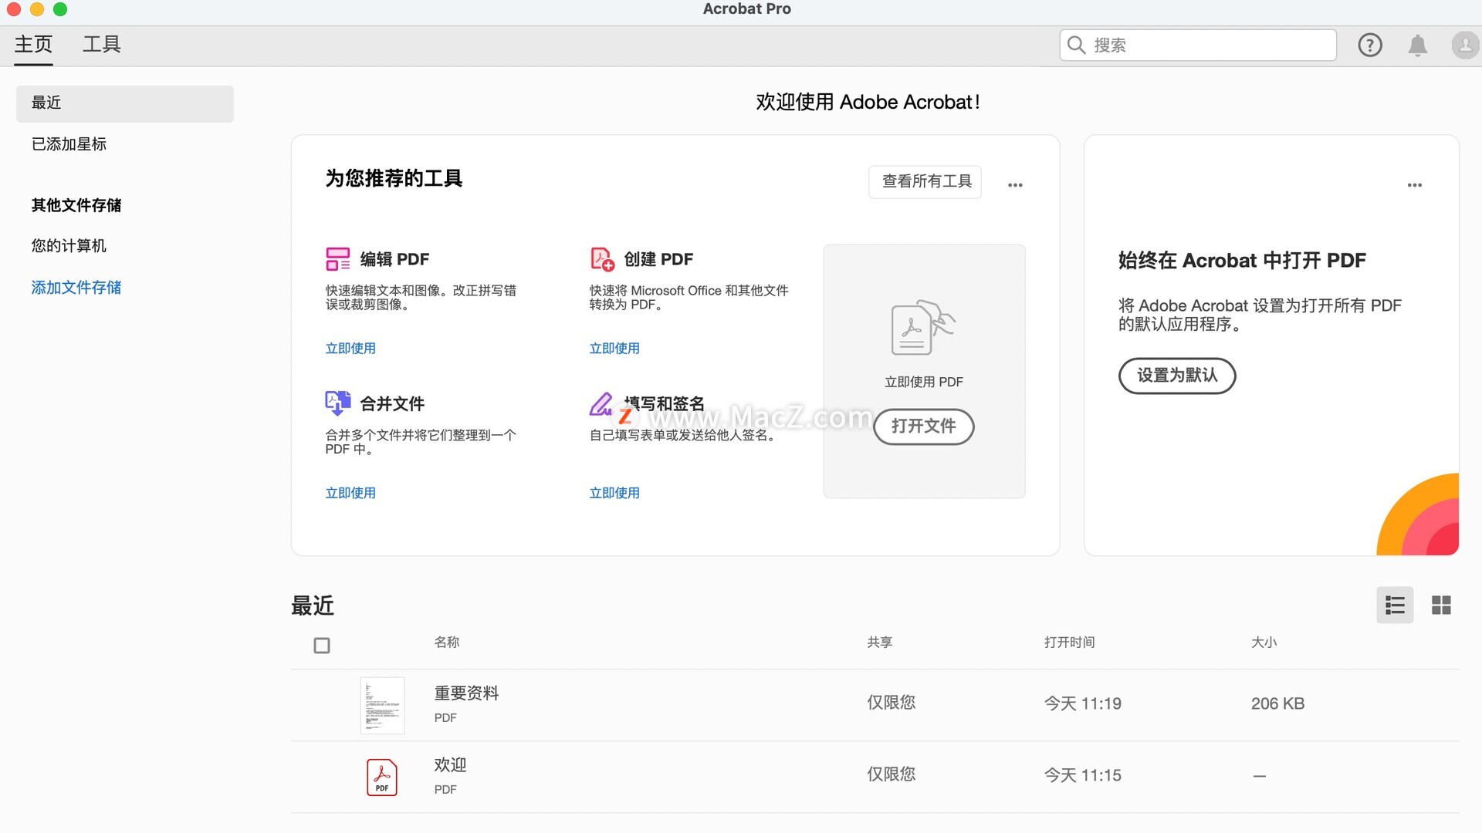The image size is (1482, 833).
Task: Open notifications bell icon
Action: coord(1418,46)
